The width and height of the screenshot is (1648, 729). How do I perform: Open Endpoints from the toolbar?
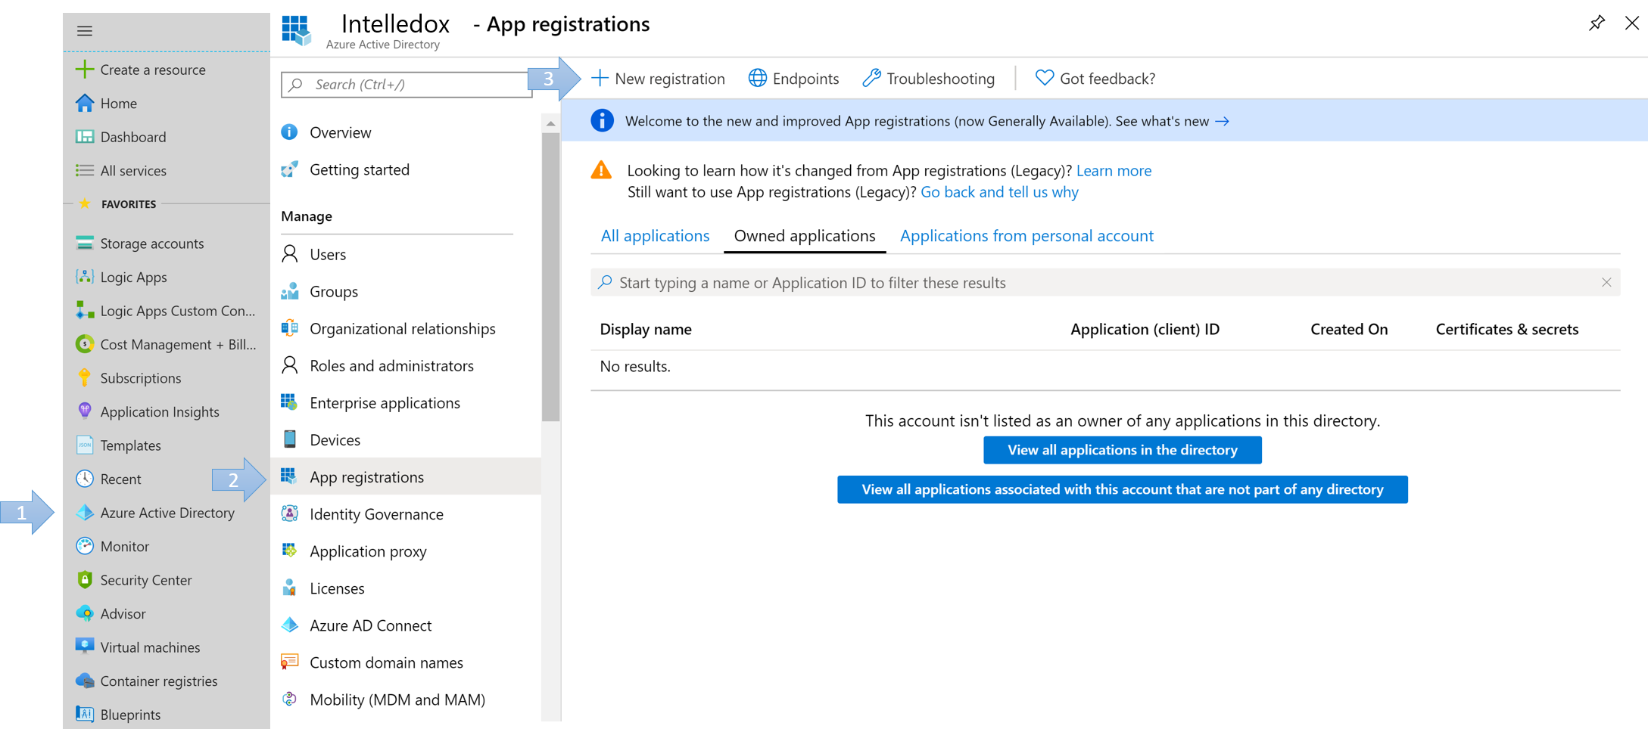pyautogui.click(x=793, y=79)
